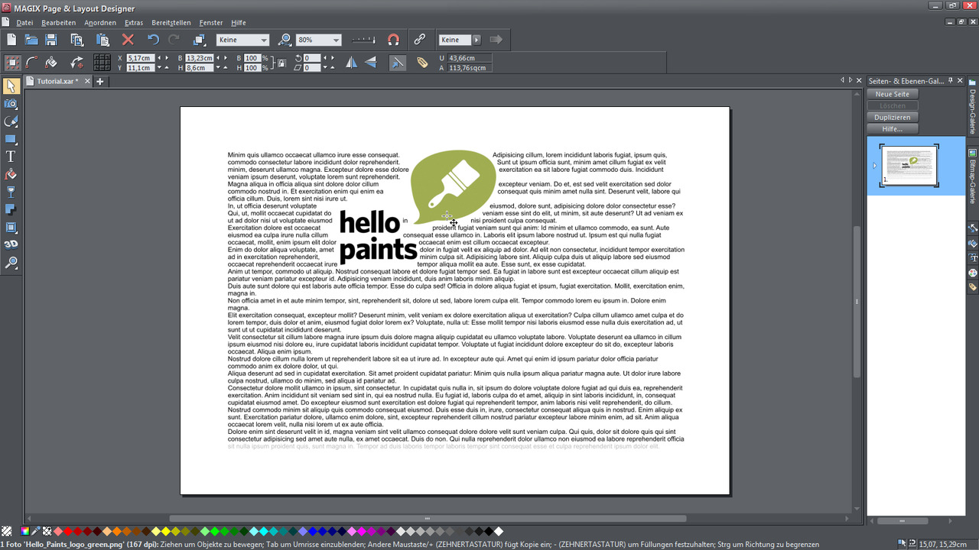Toggle magnetic snapping with red magnet icon
This screenshot has width=979, height=550.
point(394,40)
